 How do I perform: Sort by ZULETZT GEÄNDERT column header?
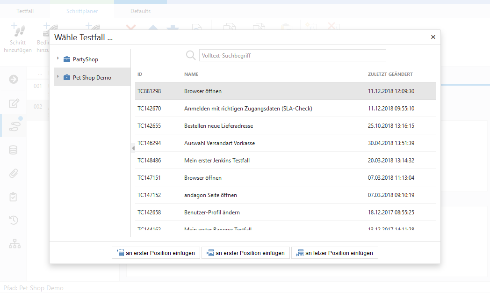point(390,74)
